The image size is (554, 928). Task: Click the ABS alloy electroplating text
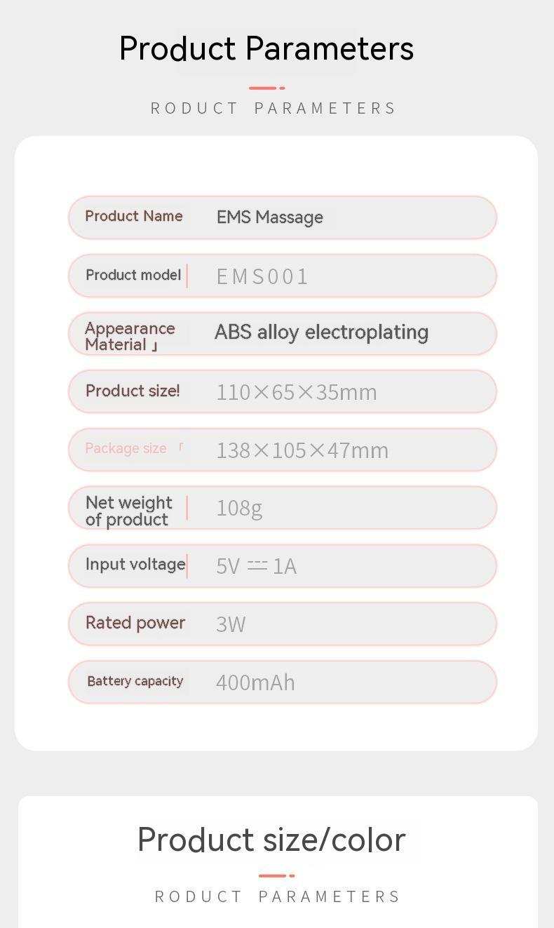pyautogui.click(x=321, y=332)
